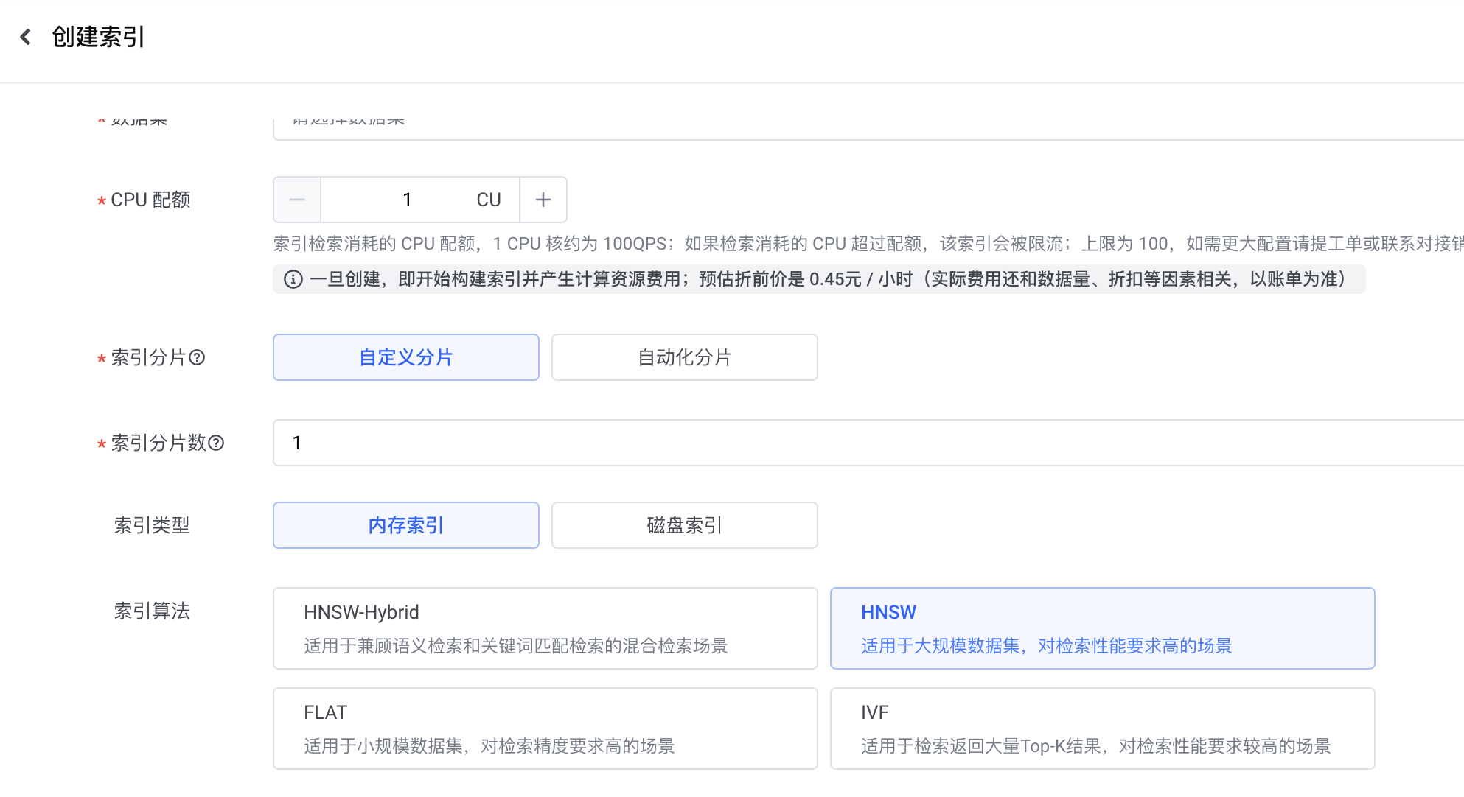This screenshot has width=1464, height=797.
Task: Increase CPU quota with the plus button
Action: pos(543,200)
